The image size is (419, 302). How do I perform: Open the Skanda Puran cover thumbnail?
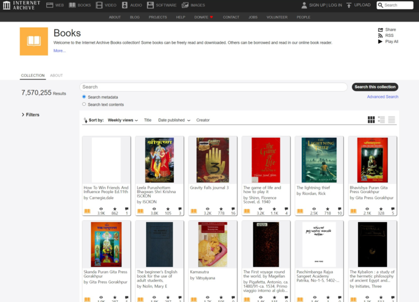pos(106,244)
